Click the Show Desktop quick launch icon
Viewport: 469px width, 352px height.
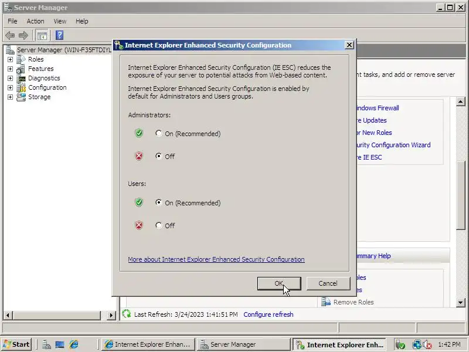[x=60, y=344]
